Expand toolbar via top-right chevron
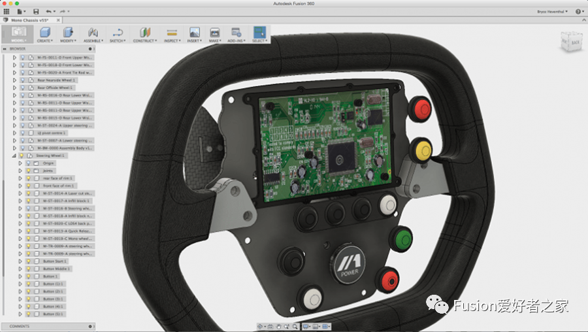 [x=584, y=20]
